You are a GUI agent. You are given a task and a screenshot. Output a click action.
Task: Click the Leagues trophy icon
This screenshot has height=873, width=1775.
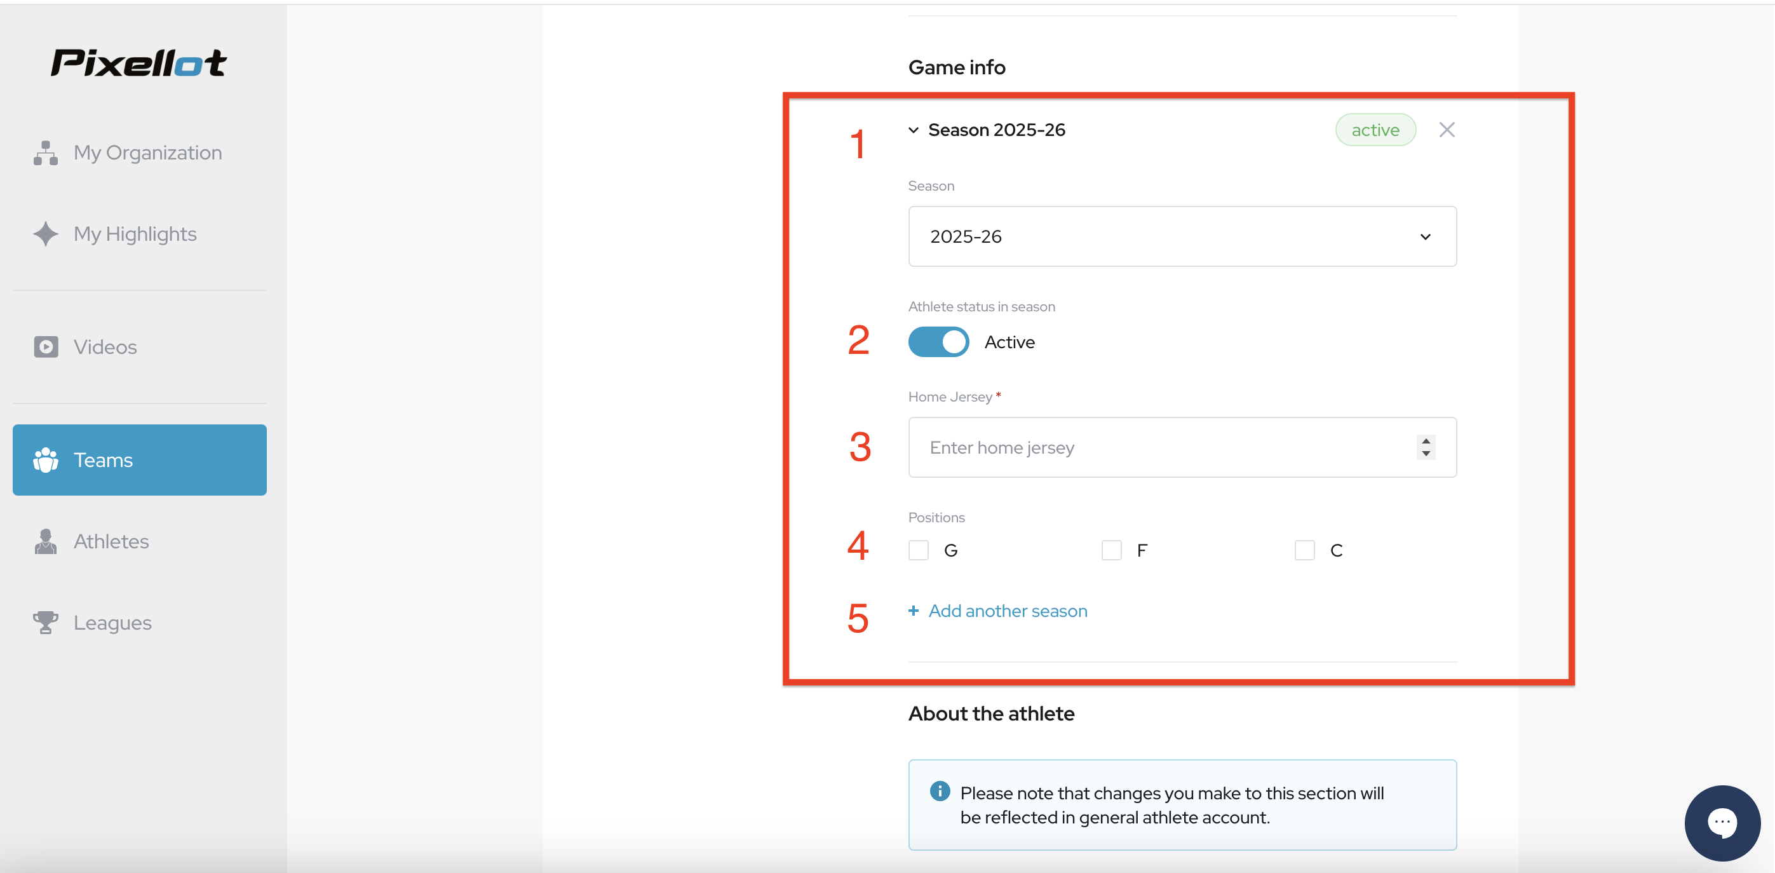click(x=46, y=623)
